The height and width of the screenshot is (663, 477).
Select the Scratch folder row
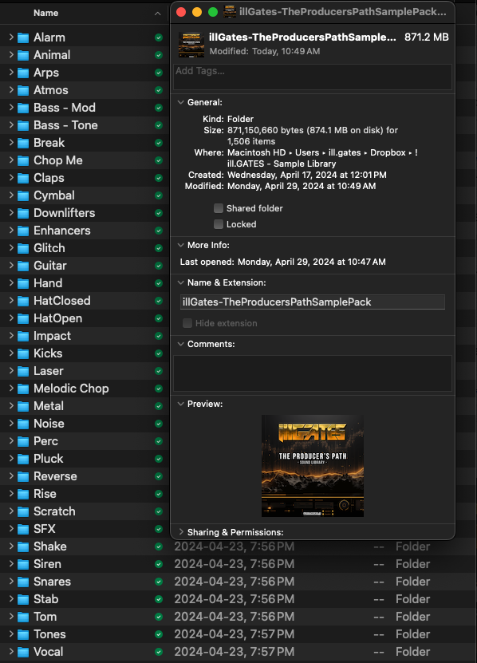tap(85, 511)
